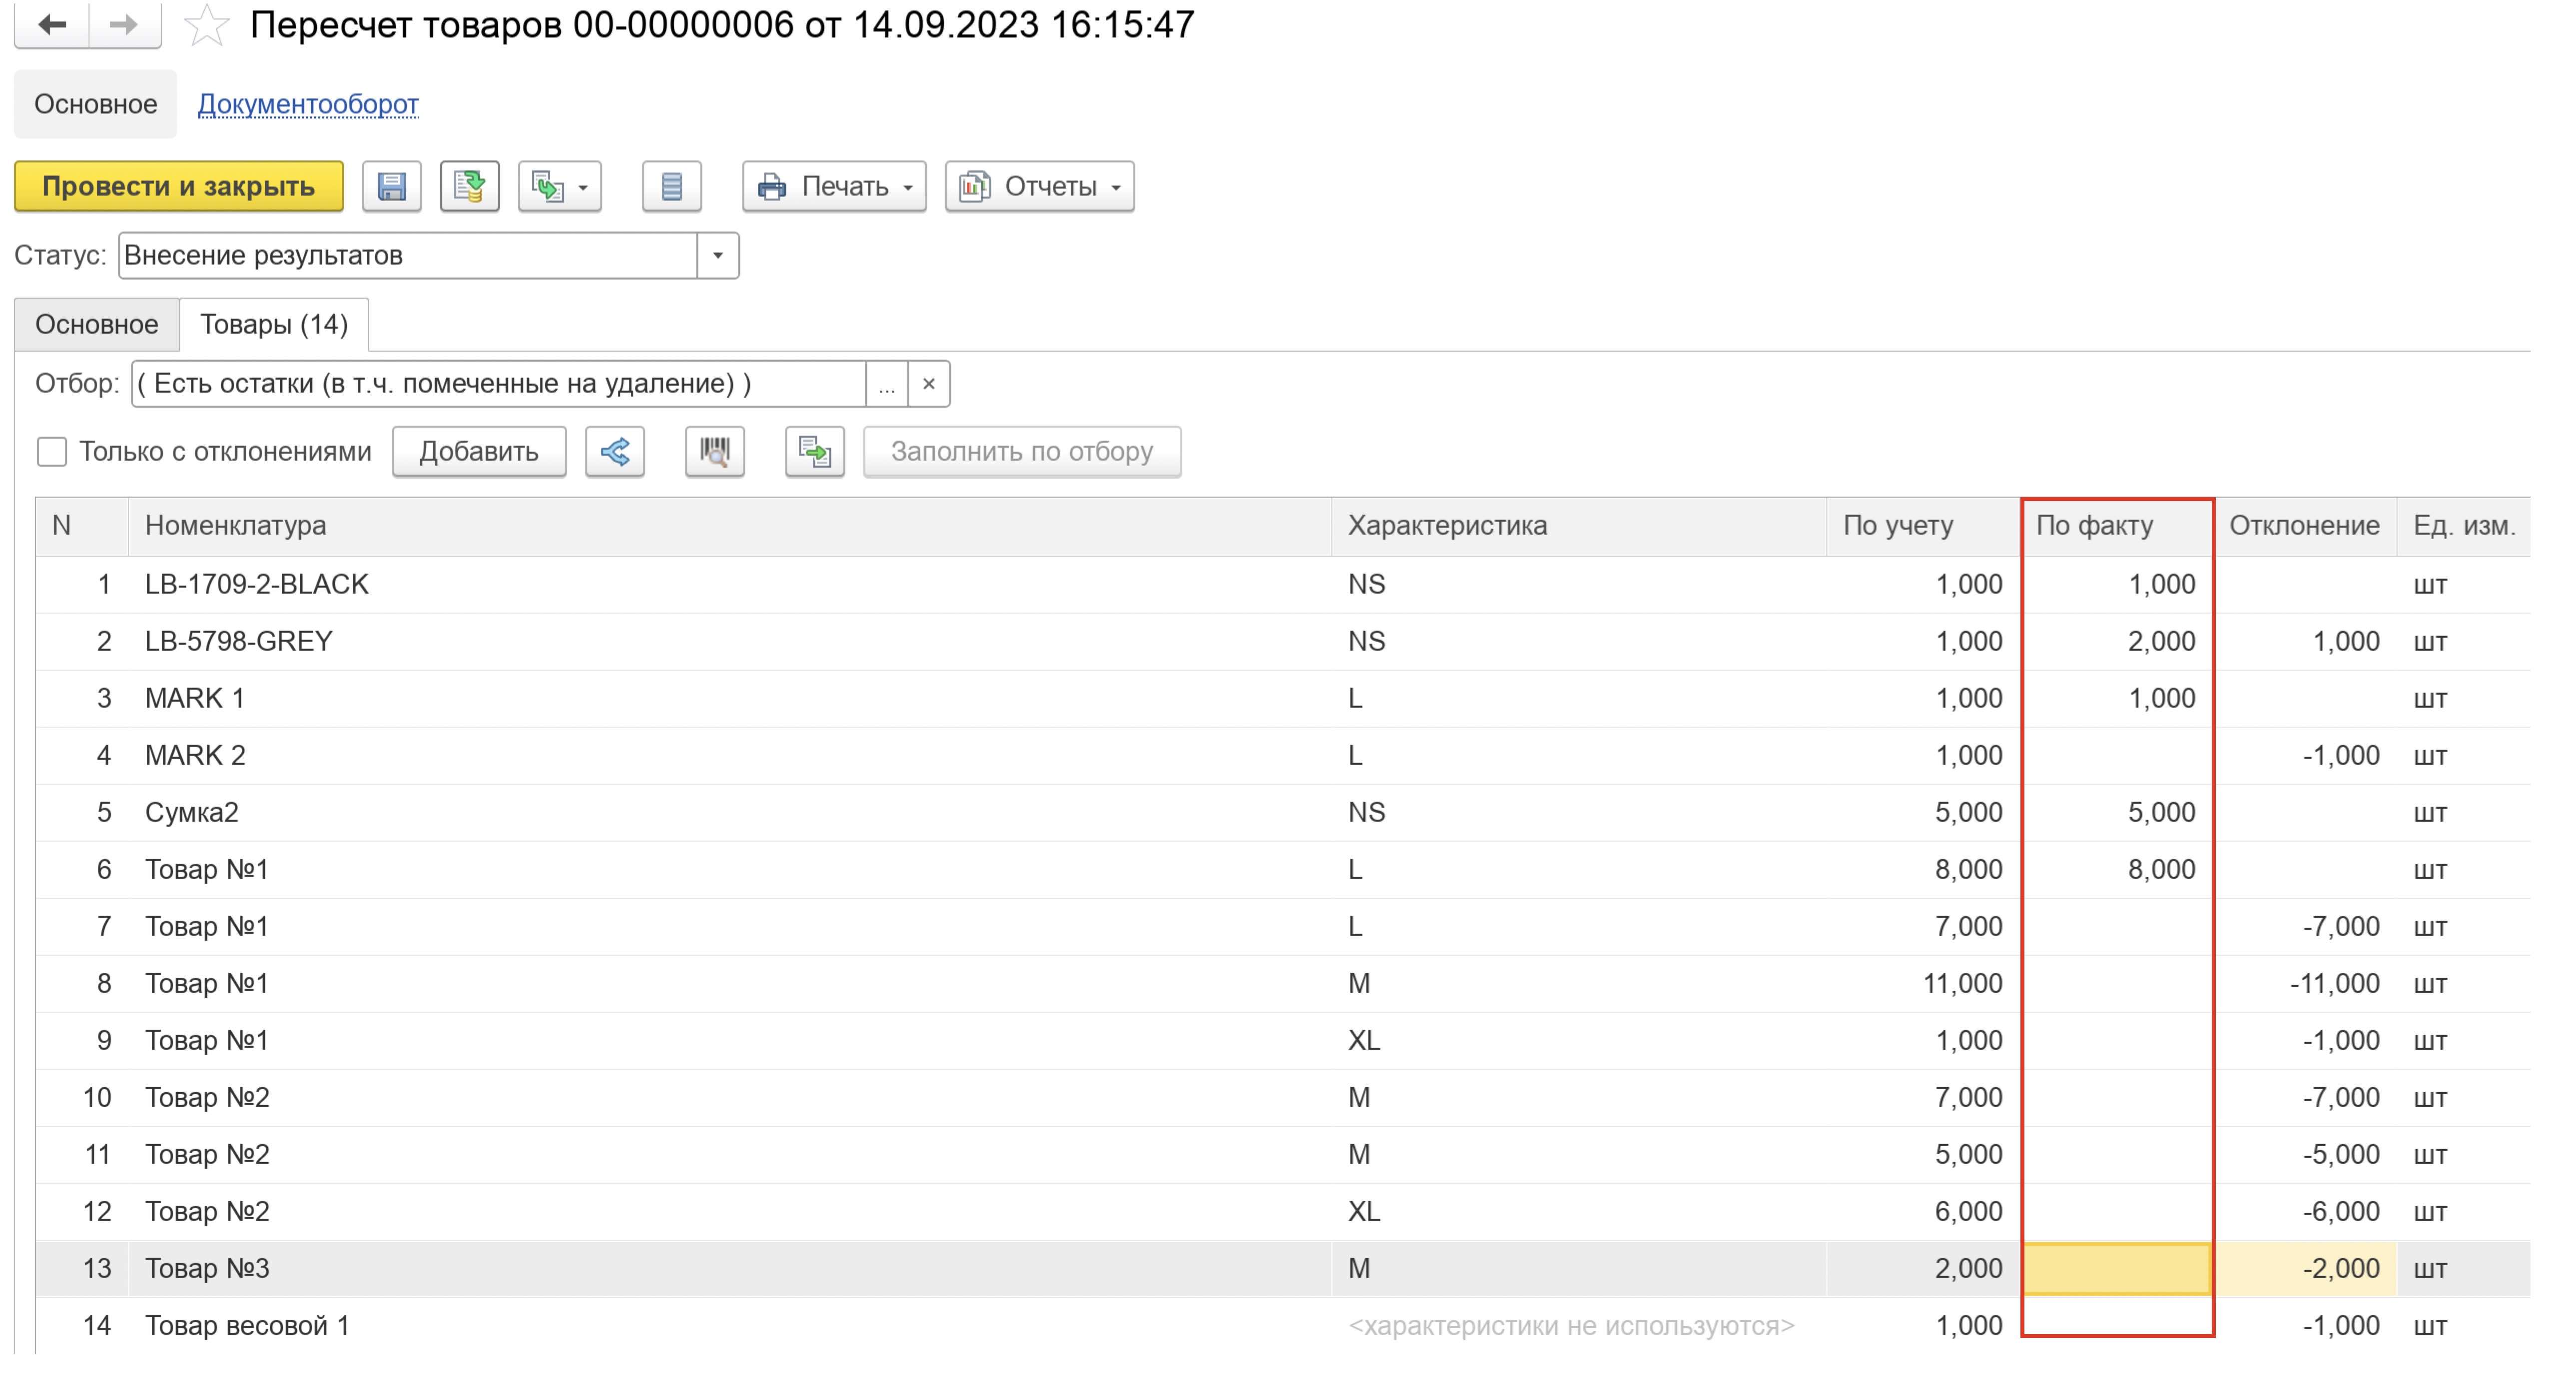The image size is (2558, 1373).
Task: Open the create-based-on dropdown icon
Action: 560,187
